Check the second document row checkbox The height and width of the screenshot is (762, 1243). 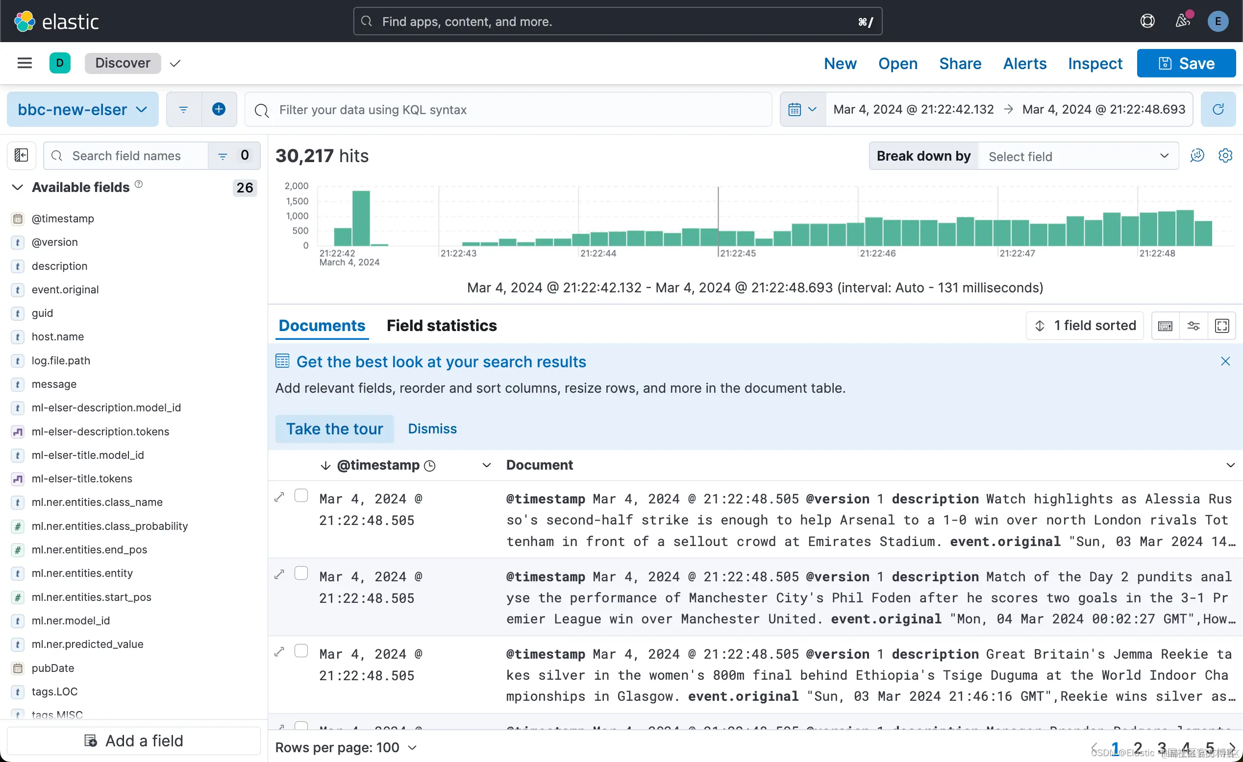pos(301,573)
